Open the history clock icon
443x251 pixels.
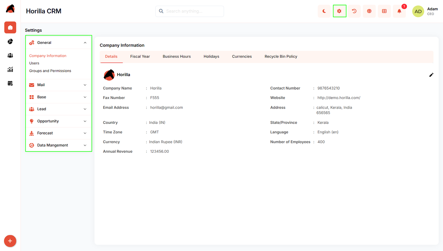(x=354, y=11)
